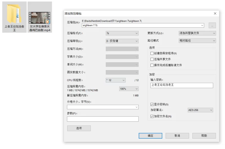The width and height of the screenshot is (225, 149).
Task: Click the 选项 button at bottom left
Action: tap(79, 128)
